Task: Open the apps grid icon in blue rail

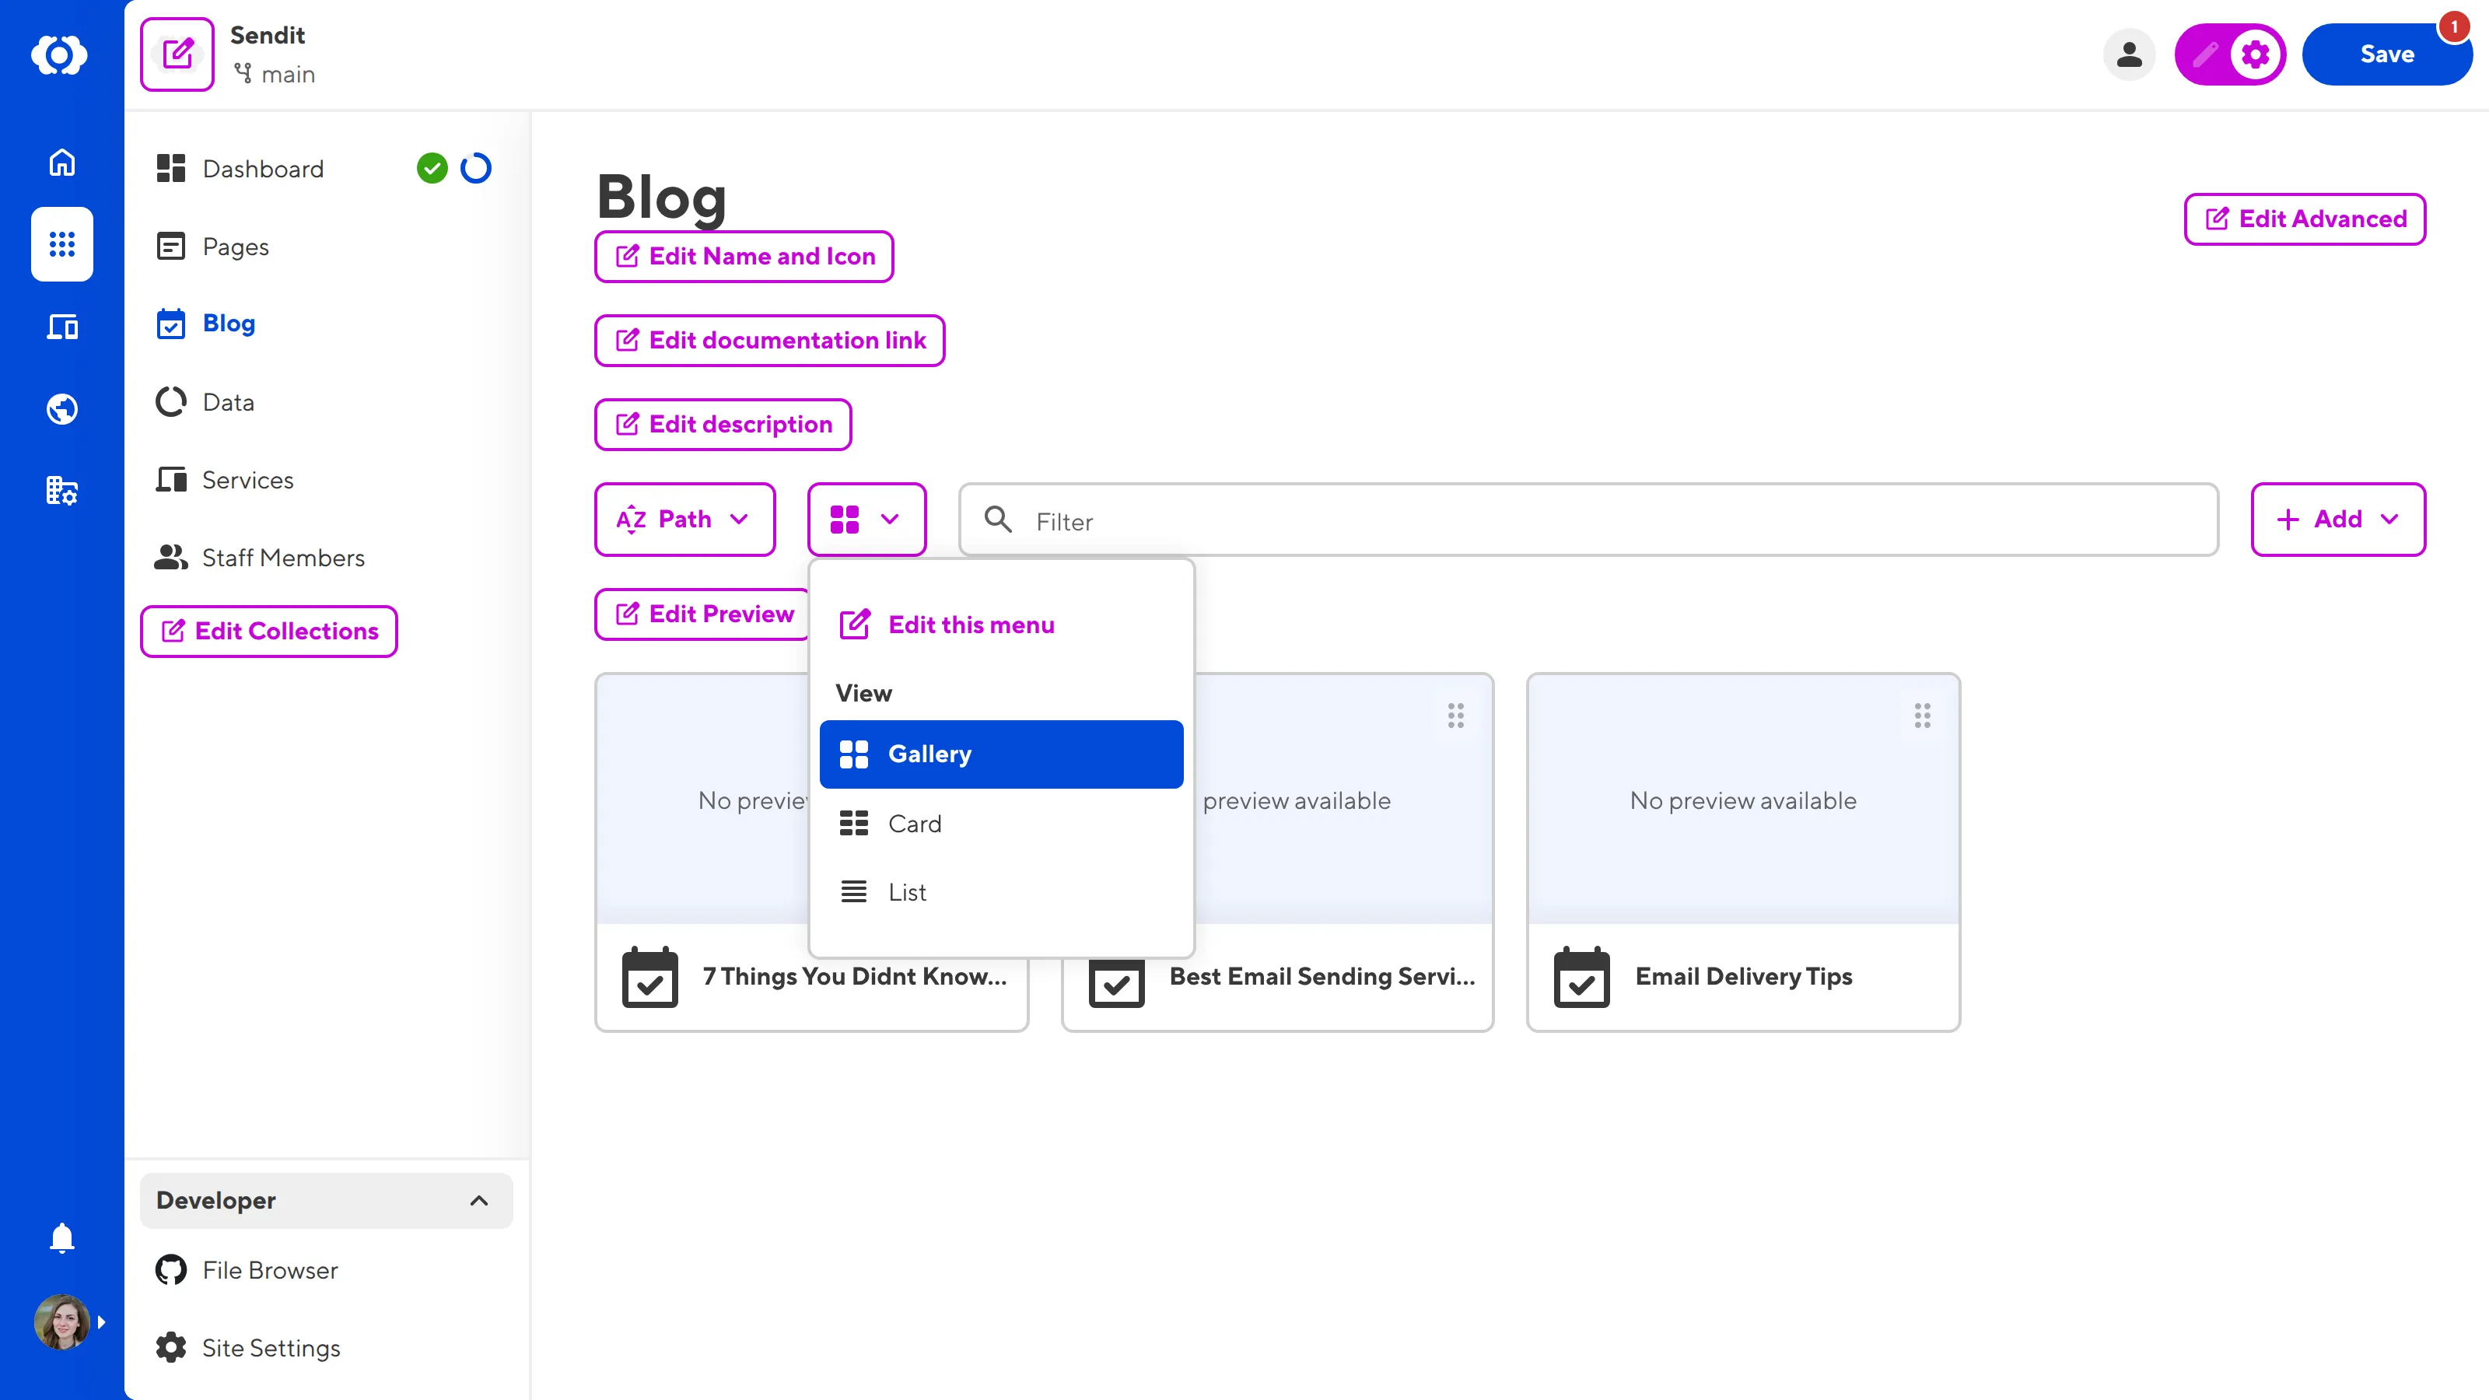Action: pyautogui.click(x=61, y=244)
